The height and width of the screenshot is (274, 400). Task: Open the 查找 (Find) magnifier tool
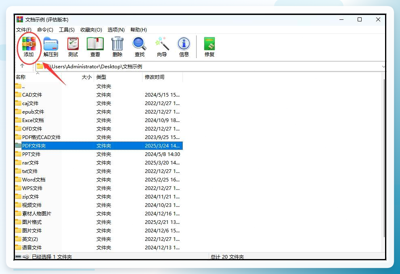[x=140, y=47]
